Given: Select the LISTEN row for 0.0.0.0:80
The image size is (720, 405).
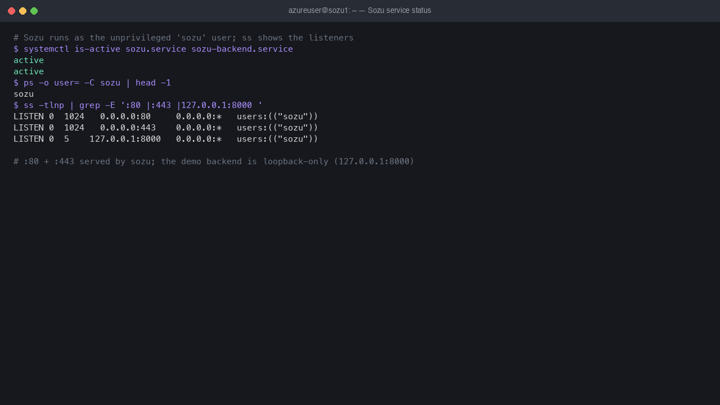Looking at the screenshot, I should tap(166, 116).
